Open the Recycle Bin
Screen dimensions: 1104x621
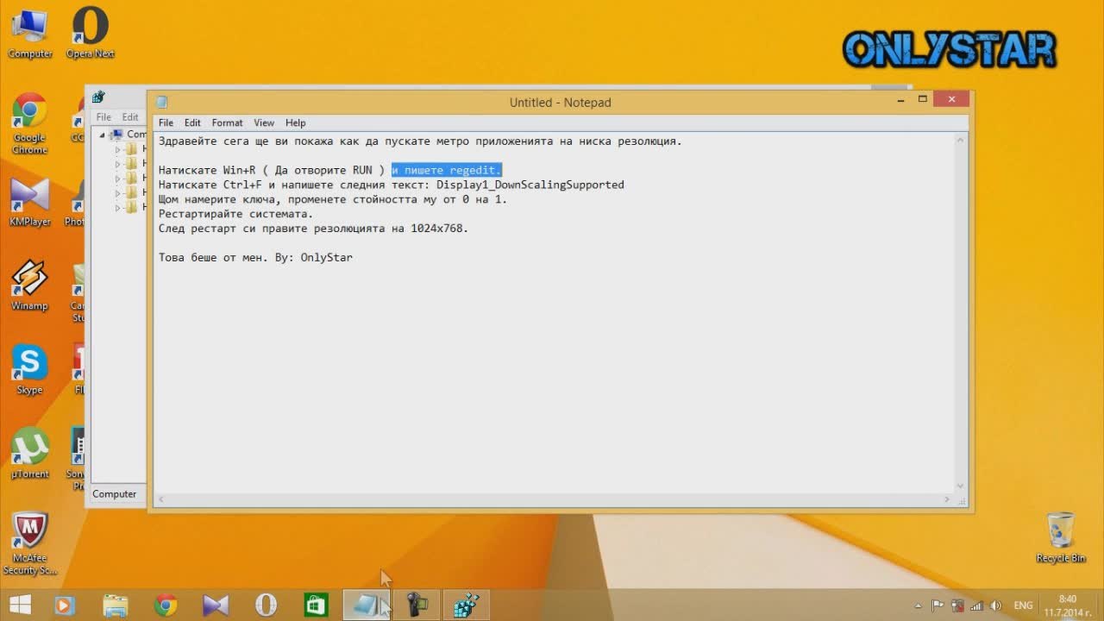[1060, 533]
